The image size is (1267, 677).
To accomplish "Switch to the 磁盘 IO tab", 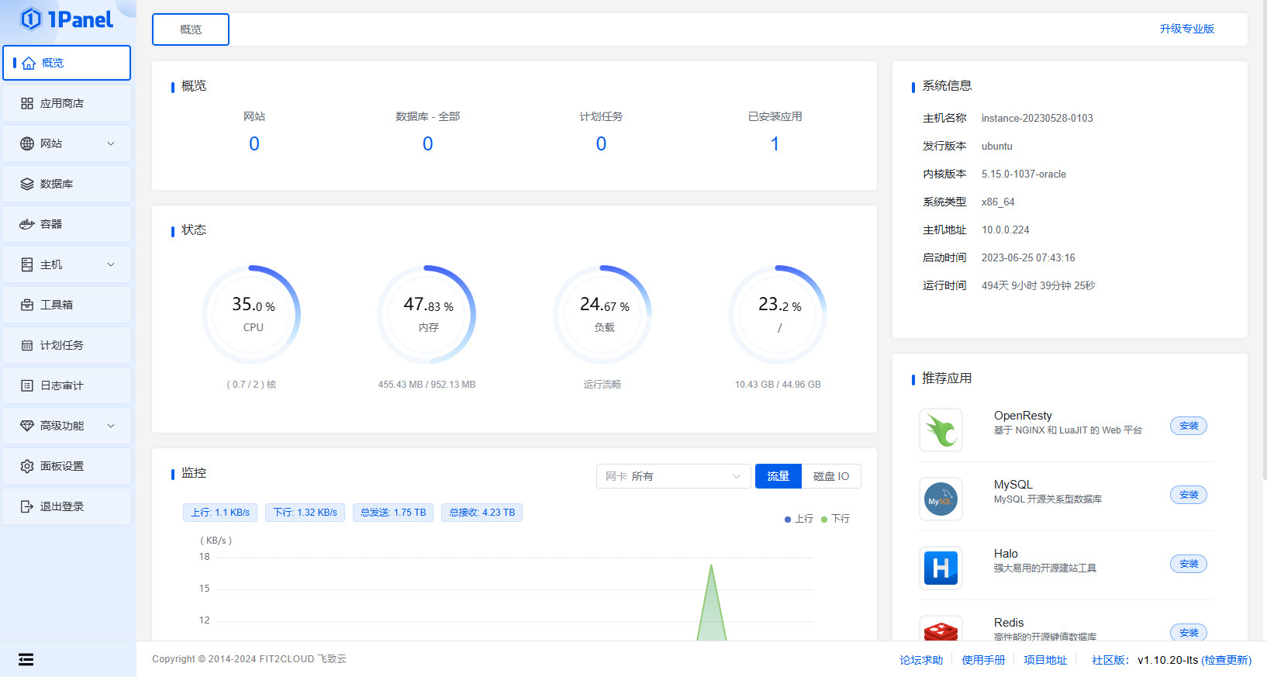I will [x=831, y=476].
